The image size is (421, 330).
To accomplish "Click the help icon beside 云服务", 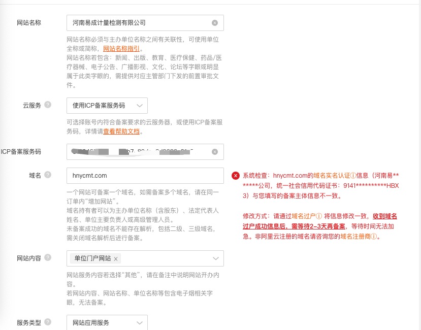I will 48,105.
